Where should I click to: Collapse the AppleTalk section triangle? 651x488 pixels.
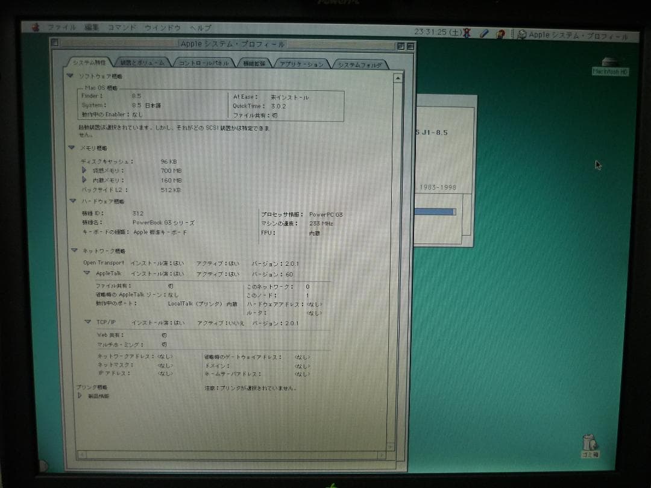pyautogui.click(x=88, y=272)
